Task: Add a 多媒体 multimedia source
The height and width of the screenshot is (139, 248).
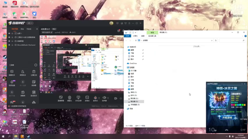Action: tap(87, 99)
